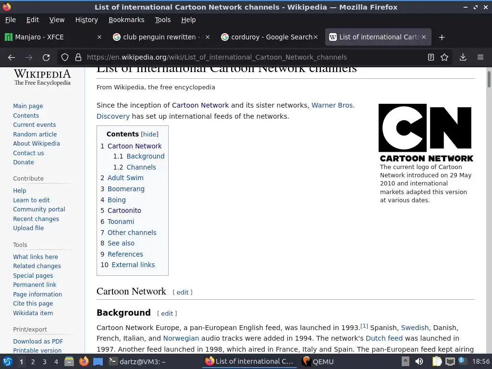
Task: Close the club penguin rewritten tab
Action: click(x=208, y=37)
